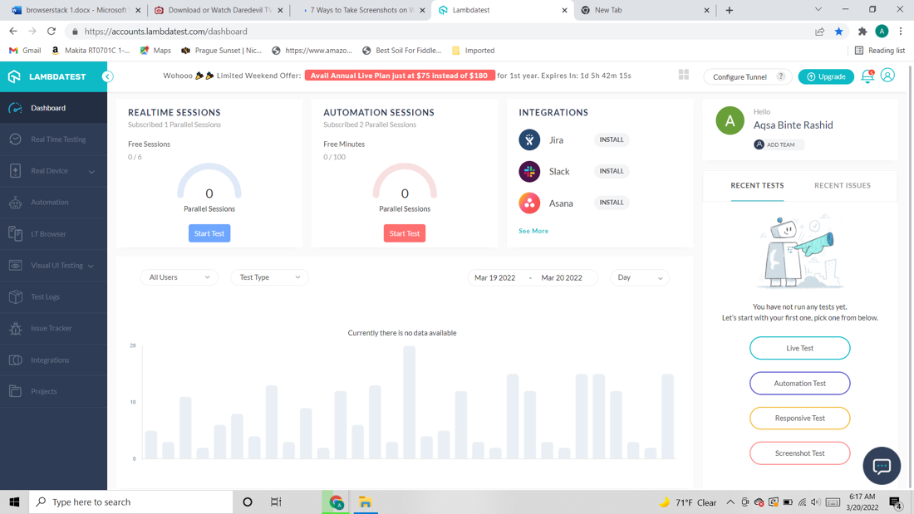The image size is (914, 514).
Task: Expand the Real Device submenu
Action: point(91,171)
